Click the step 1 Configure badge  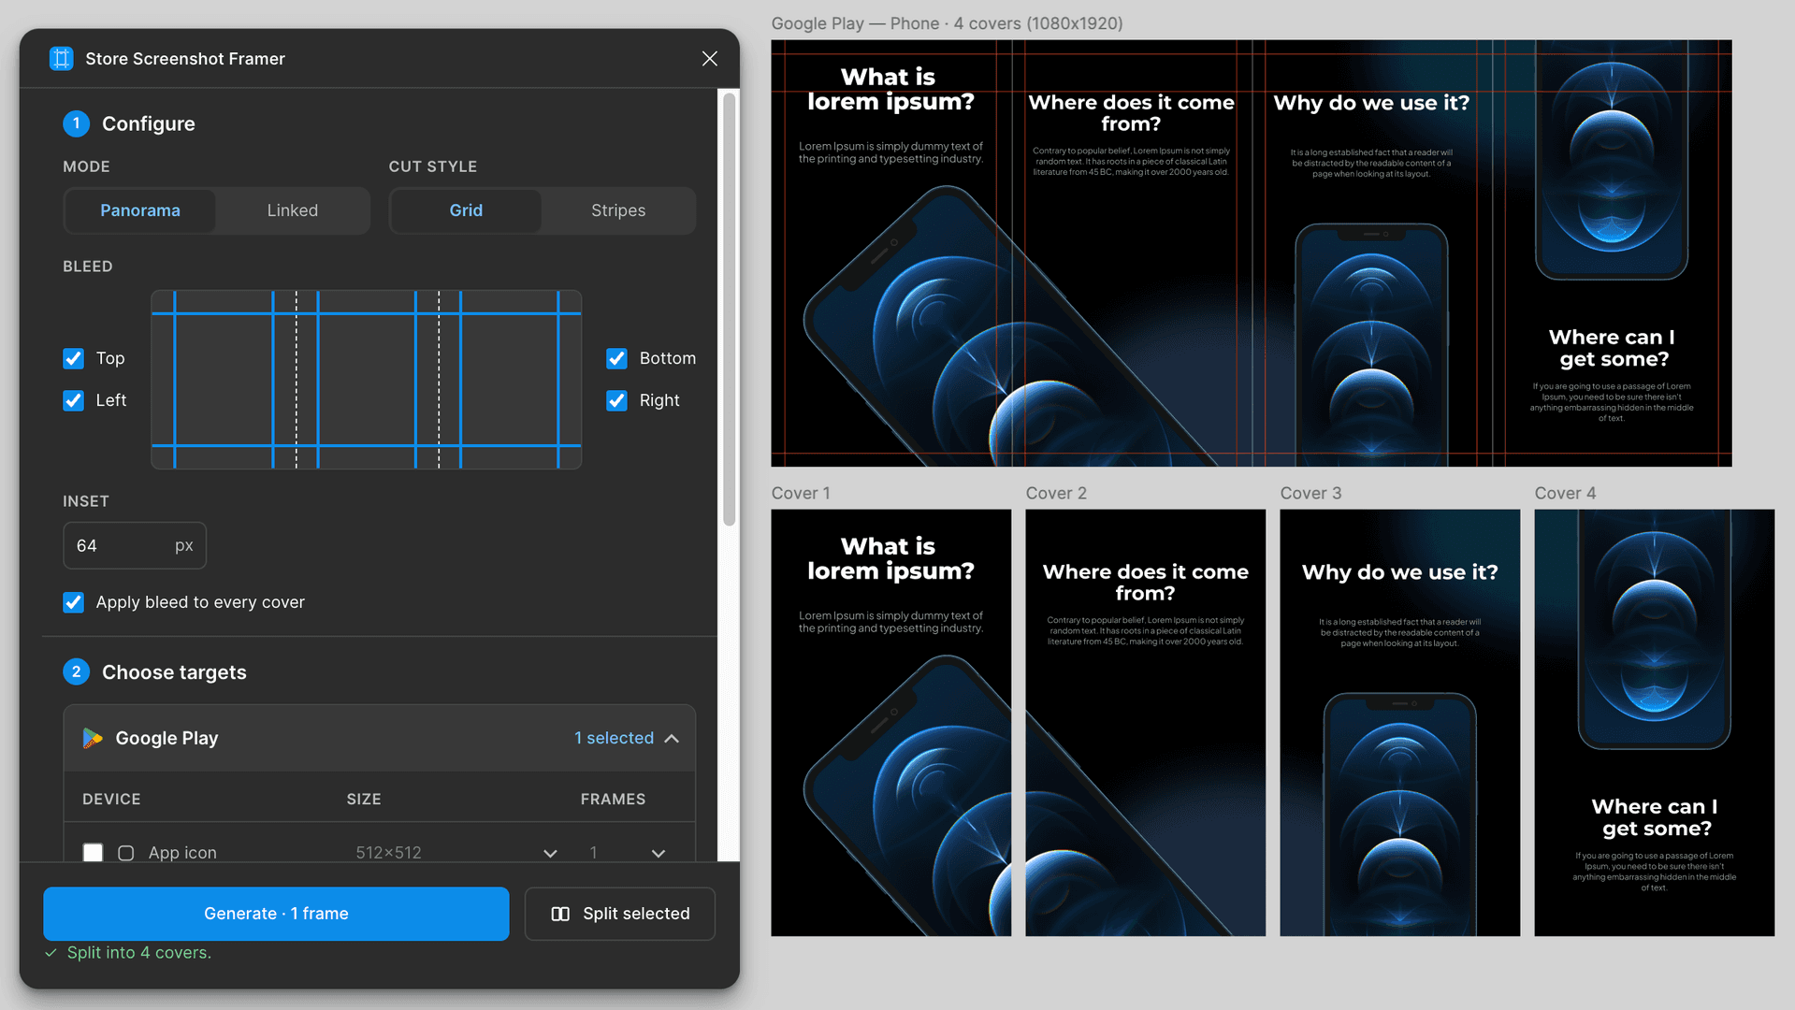(x=76, y=123)
